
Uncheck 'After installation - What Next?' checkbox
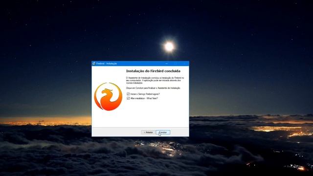[128, 98]
